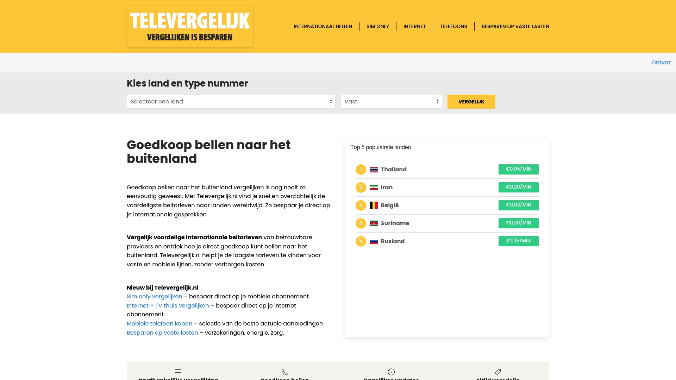Select the dagelijkse updates clock icon
The width and height of the screenshot is (676, 380).
point(391,372)
